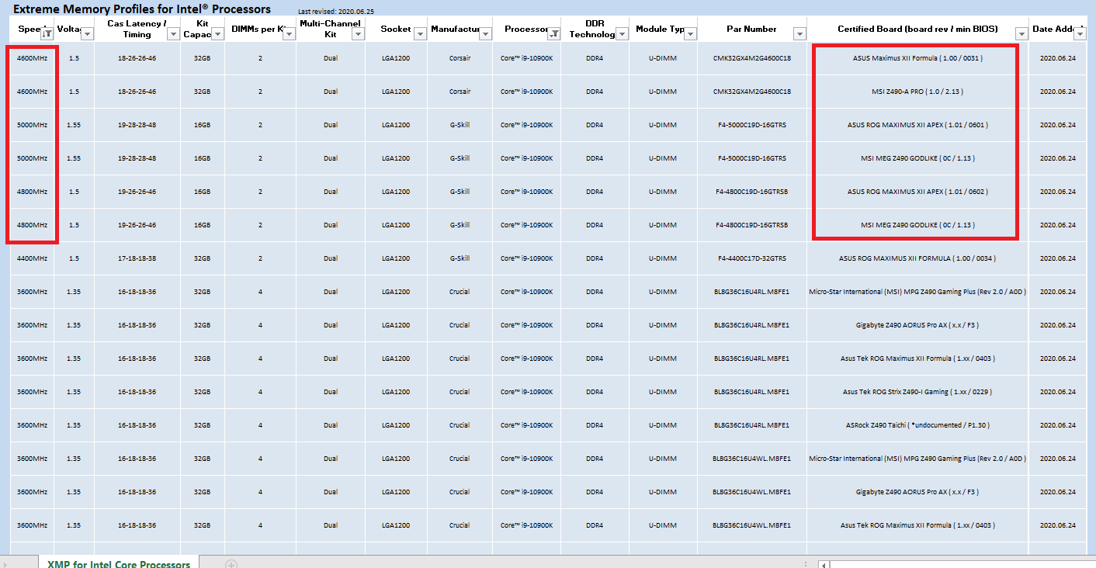
Task: Select cell 'ASUS ROG MAXIMUS XII APEX ( 1.01 / 0601 )'
Action: 917,125
